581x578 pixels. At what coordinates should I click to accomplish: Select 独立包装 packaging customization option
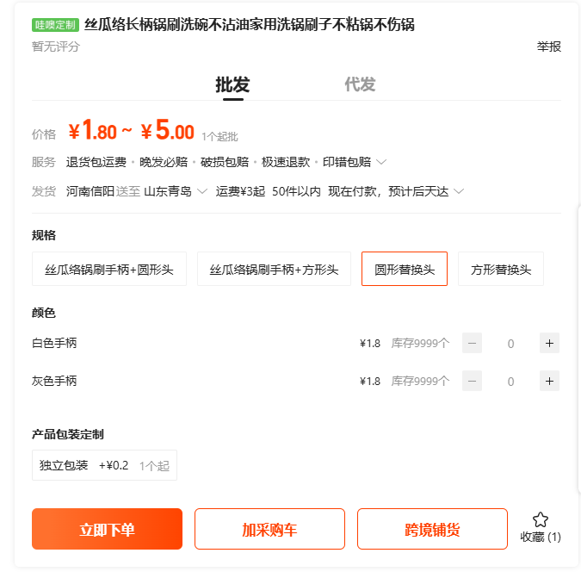(104, 465)
